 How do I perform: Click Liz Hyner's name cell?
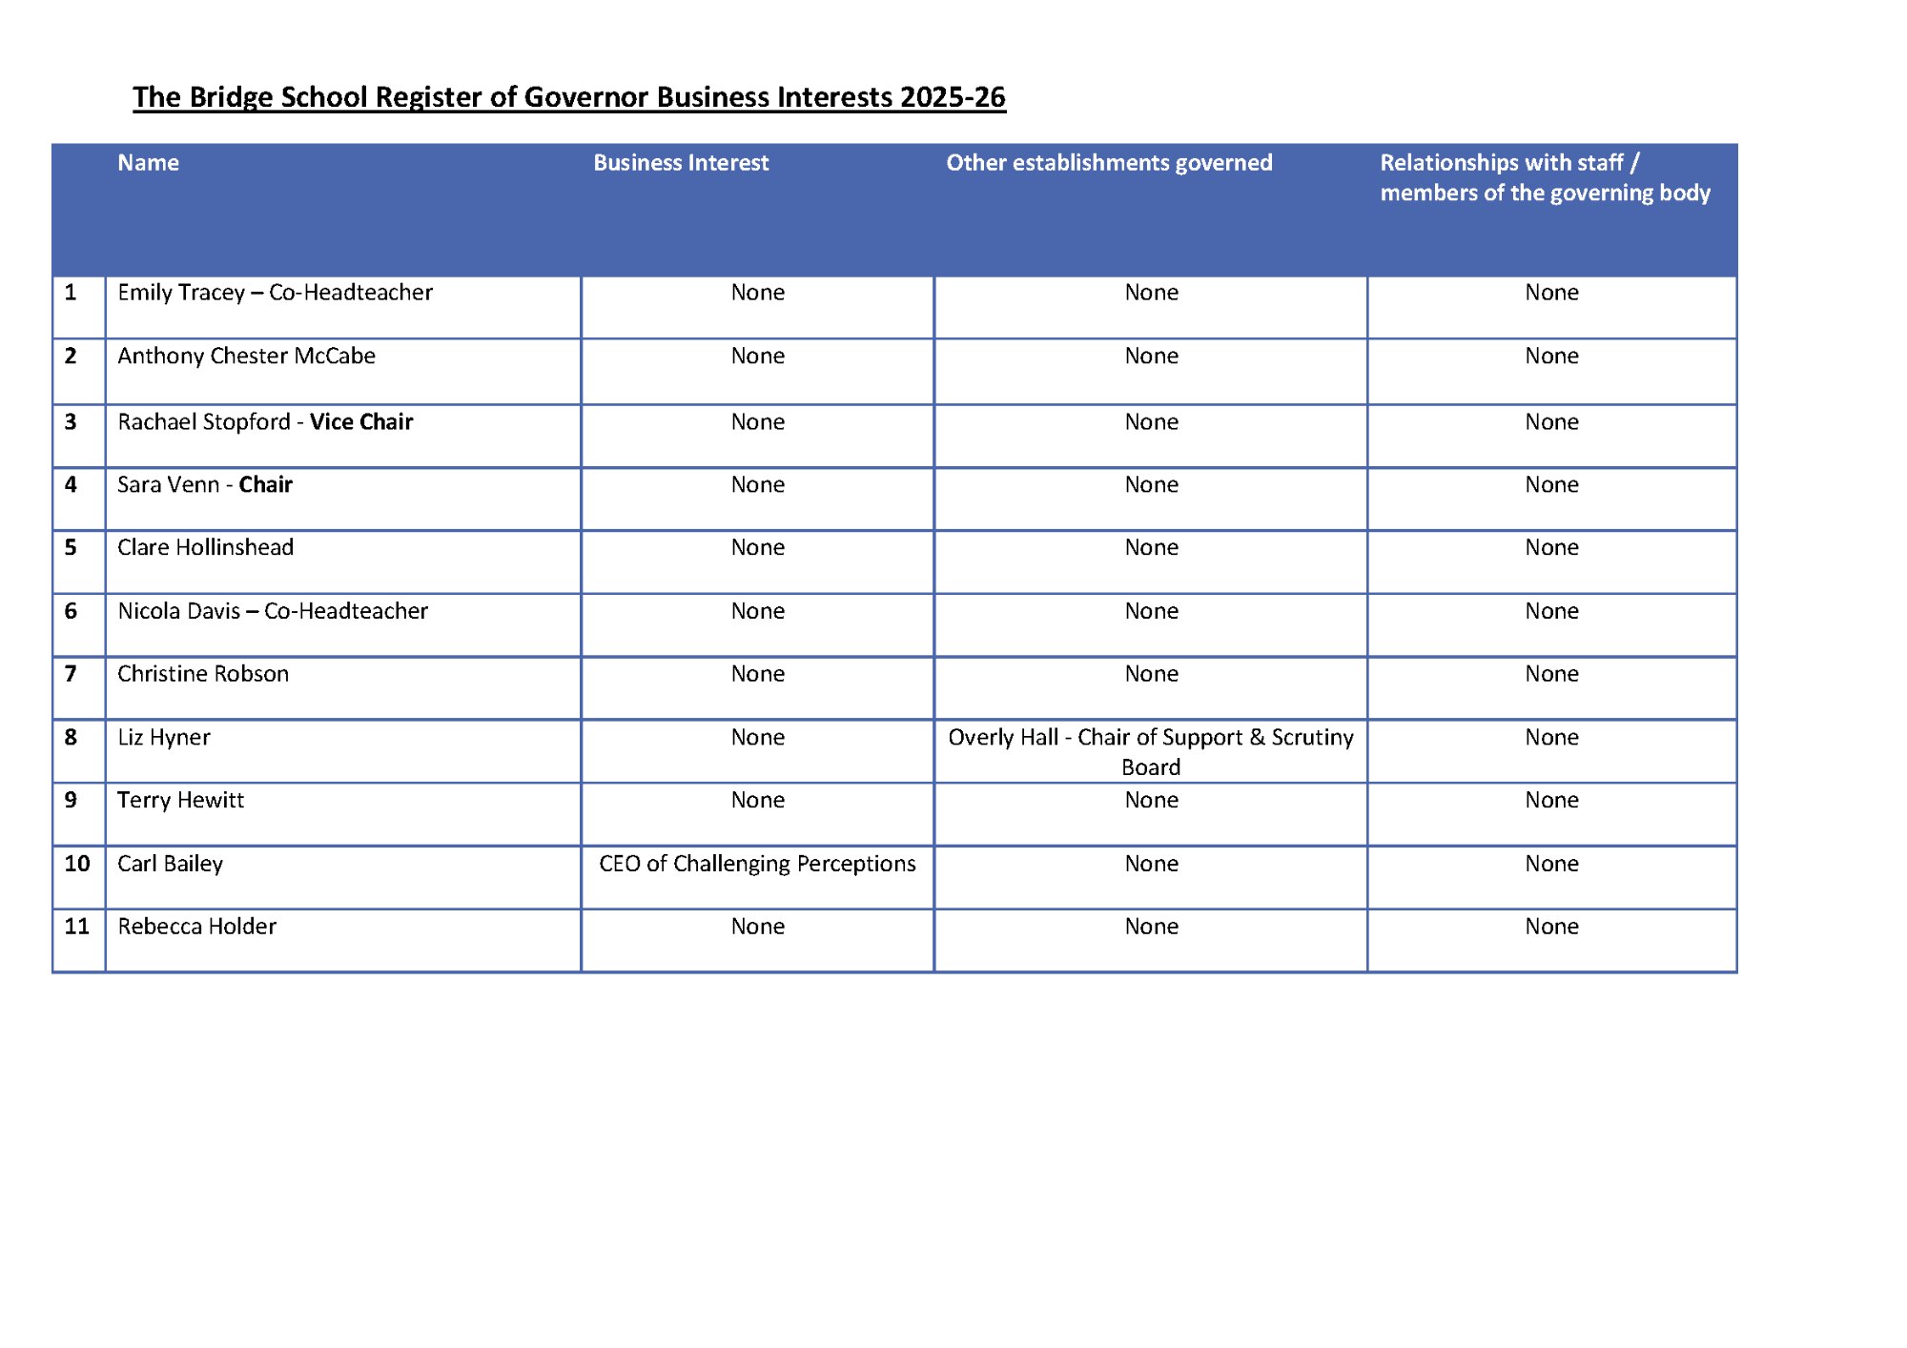pyautogui.click(x=164, y=737)
